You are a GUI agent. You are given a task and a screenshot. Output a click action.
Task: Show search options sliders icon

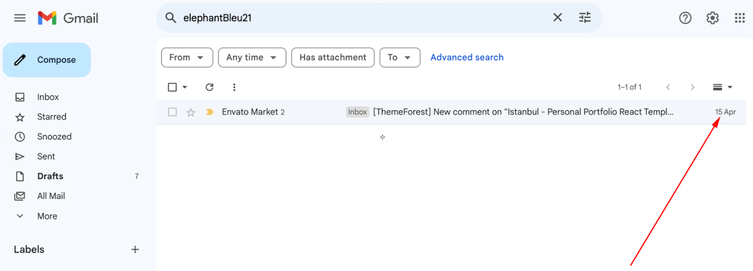[585, 18]
